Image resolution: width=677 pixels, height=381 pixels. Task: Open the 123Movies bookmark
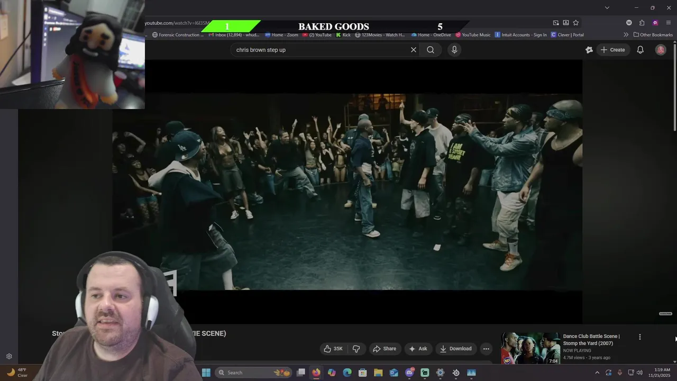point(380,35)
